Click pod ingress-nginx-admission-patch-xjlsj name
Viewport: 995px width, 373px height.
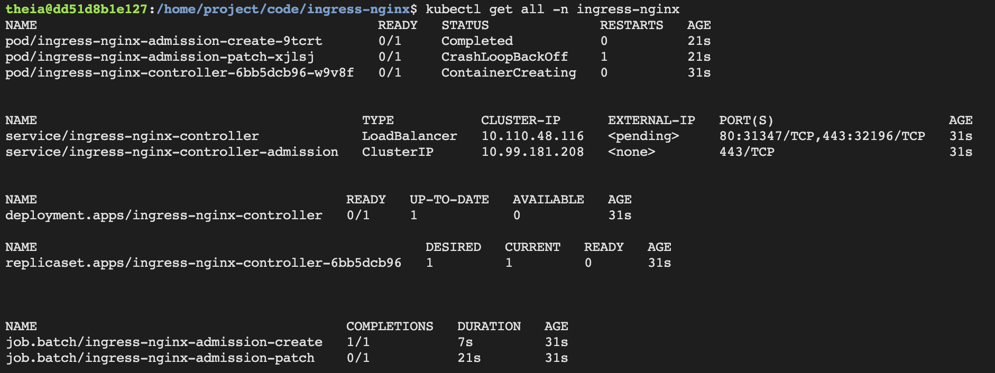point(160,57)
